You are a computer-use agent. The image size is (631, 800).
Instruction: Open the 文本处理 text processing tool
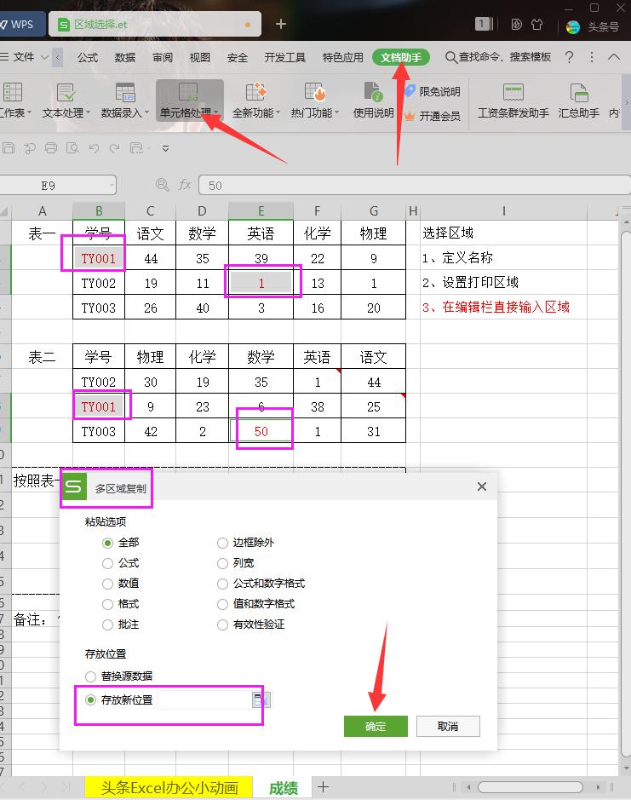(x=66, y=101)
